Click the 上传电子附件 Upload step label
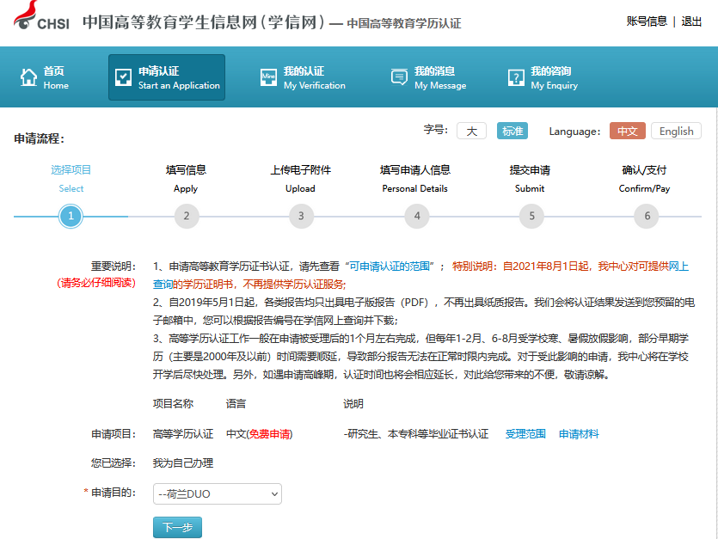 click(300, 179)
